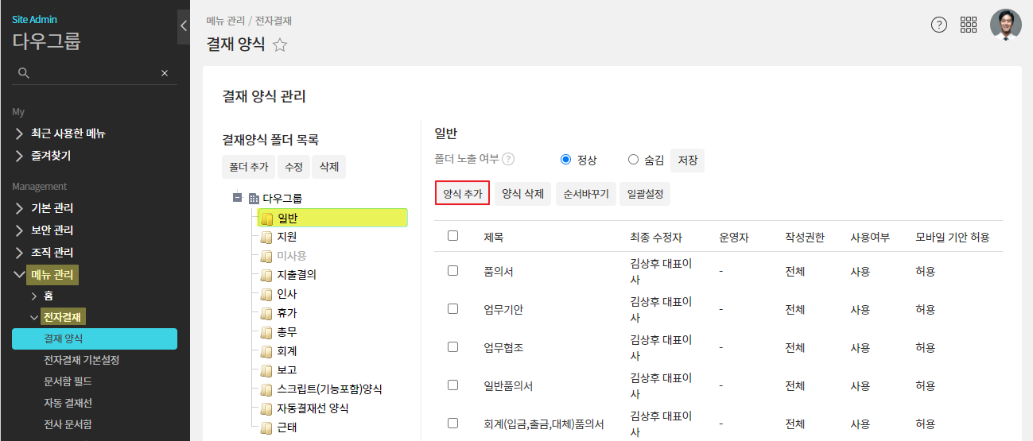The width and height of the screenshot is (1033, 441).
Task: Toggle the select-all header checkbox
Action: [x=453, y=236]
